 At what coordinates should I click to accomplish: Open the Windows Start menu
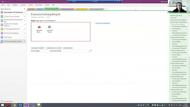(2, 105)
